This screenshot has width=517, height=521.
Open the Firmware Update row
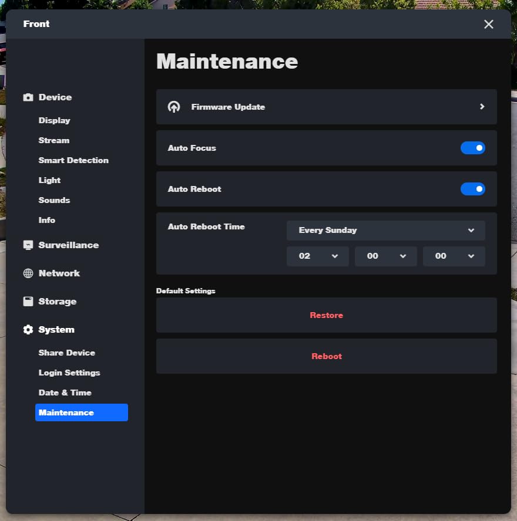327,107
